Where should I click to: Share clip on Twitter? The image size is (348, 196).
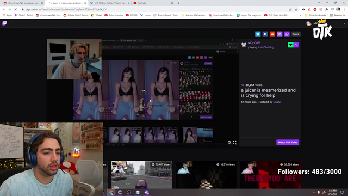tap(258, 34)
